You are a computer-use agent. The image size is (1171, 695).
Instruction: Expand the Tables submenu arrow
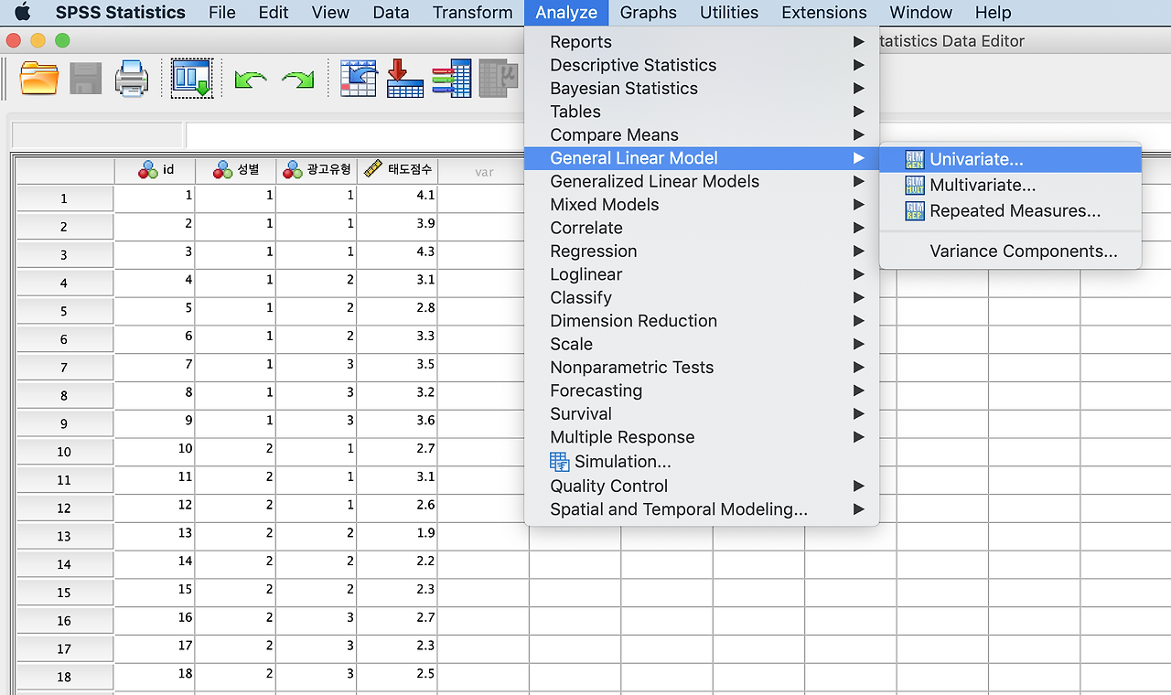(x=858, y=112)
